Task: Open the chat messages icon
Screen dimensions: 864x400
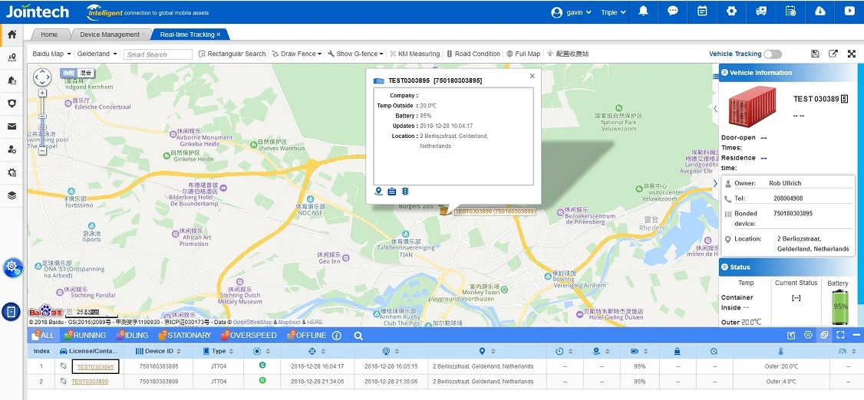Action: pos(672,11)
